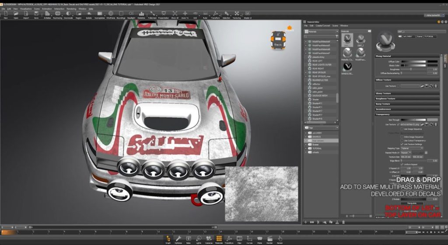Open the Materials view dropdown above the list
Image resolution: width=448 pixels, height=245 pixels.
pos(322,32)
